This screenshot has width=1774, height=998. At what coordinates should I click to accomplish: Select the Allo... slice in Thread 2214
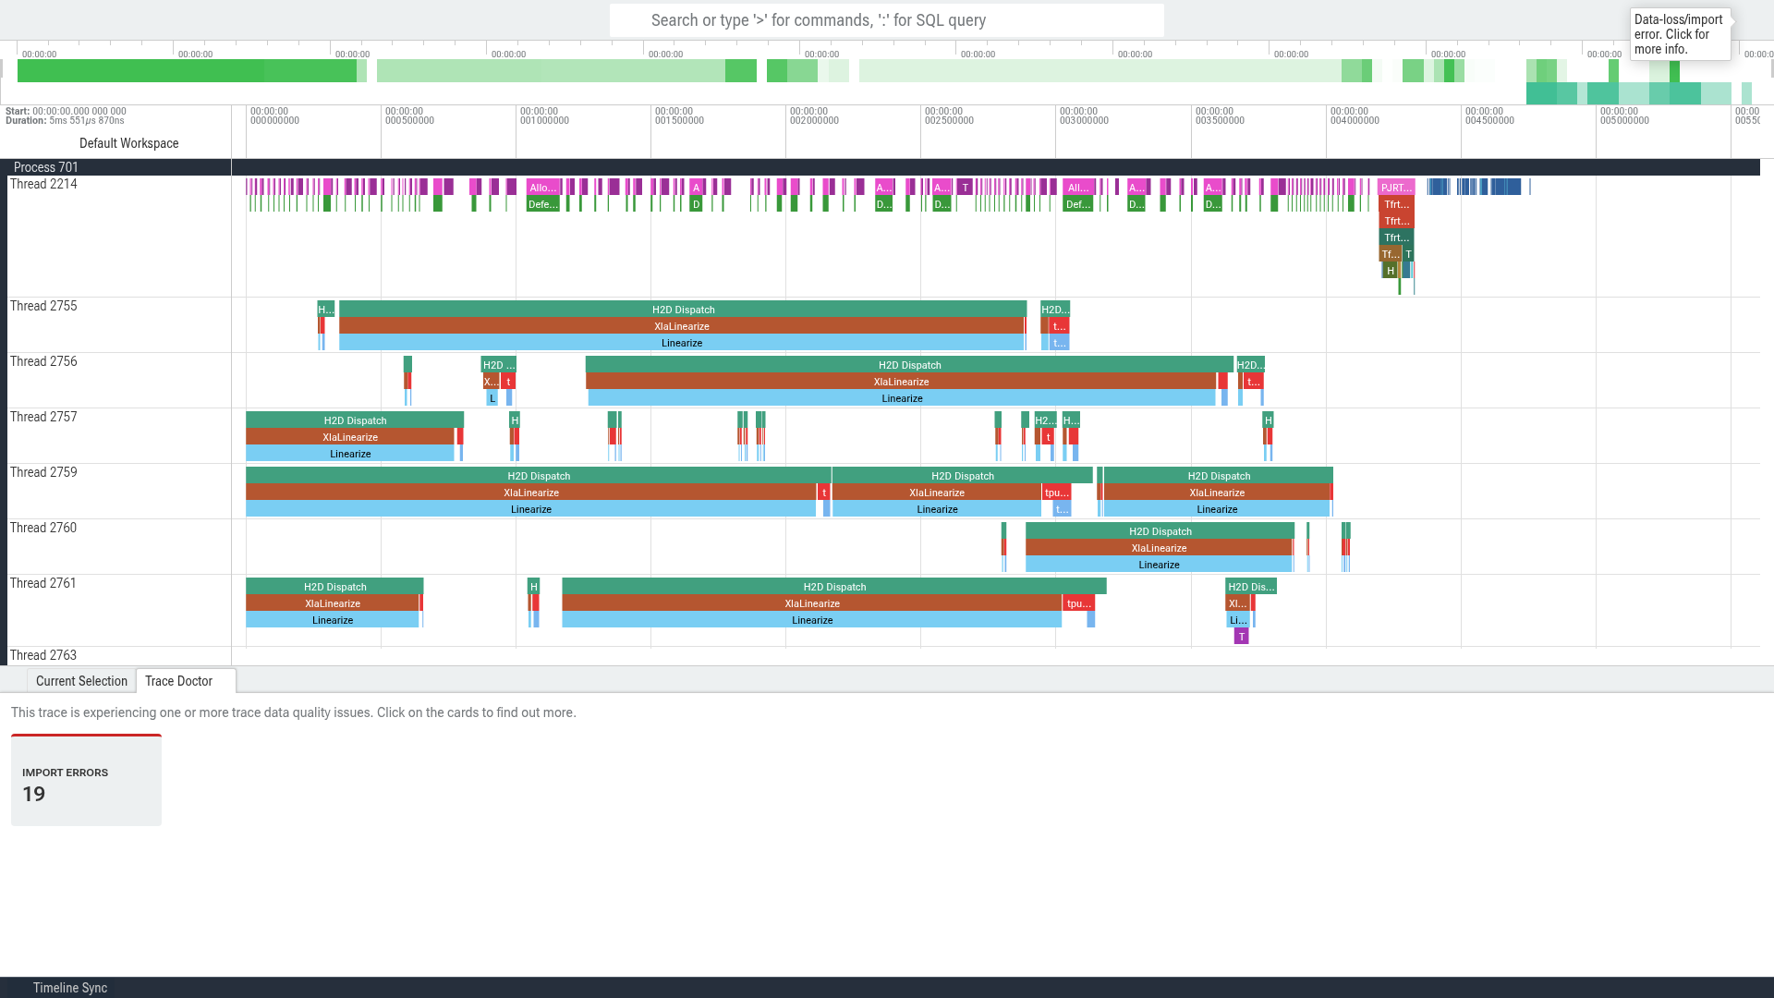click(x=543, y=188)
